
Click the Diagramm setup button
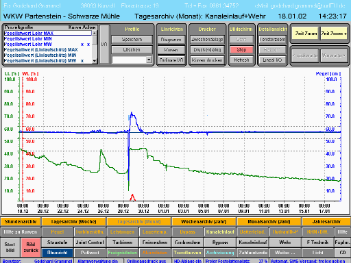[171, 40]
